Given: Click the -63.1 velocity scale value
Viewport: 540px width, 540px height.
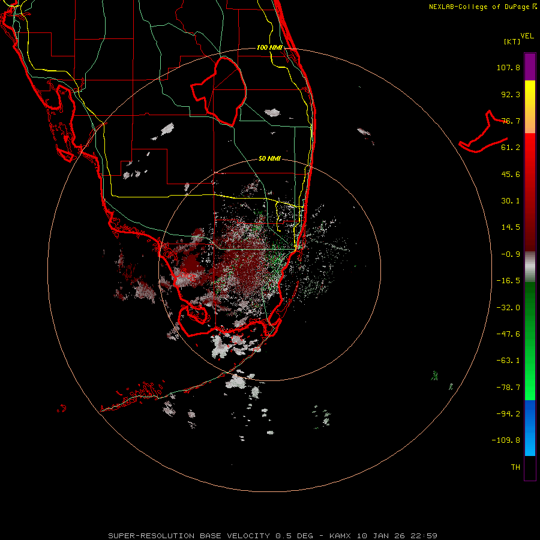Looking at the screenshot, I should 508,361.
